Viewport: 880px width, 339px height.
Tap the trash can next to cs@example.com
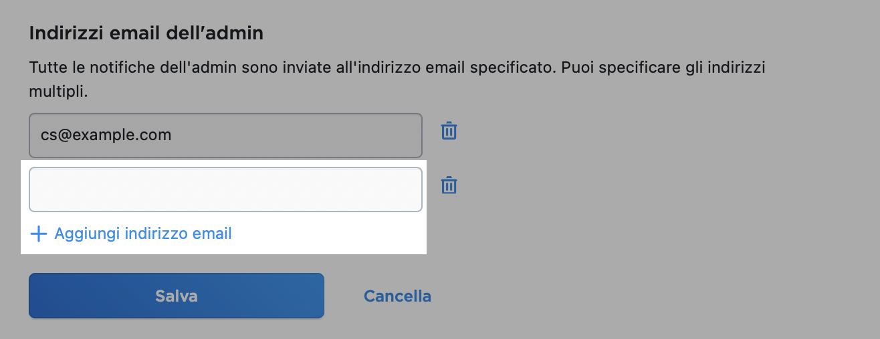coord(449,131)
